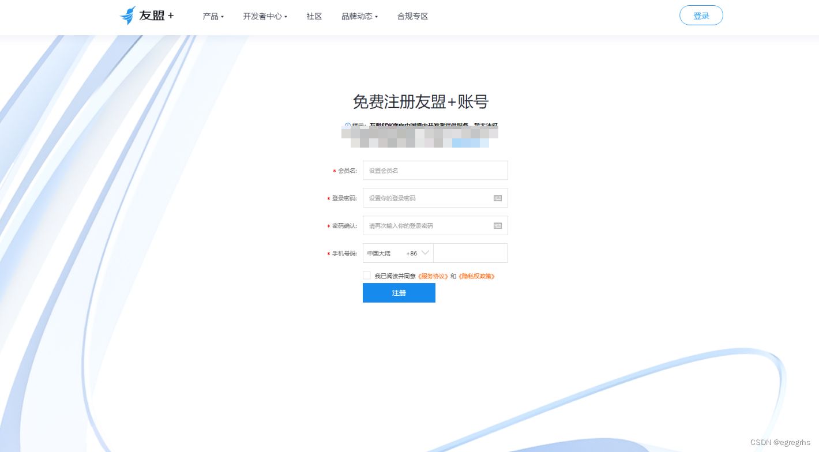Image resolution: width=819 pixels, height=452 pixels.
Task: Click the 登录 button at top right
Action: pyautogui.click(x=701, y=16)
